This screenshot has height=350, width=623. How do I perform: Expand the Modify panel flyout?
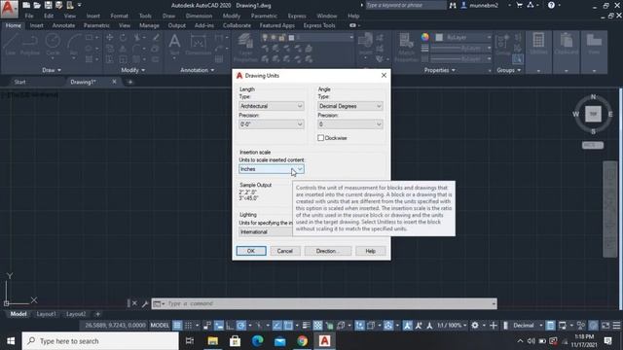132,70
